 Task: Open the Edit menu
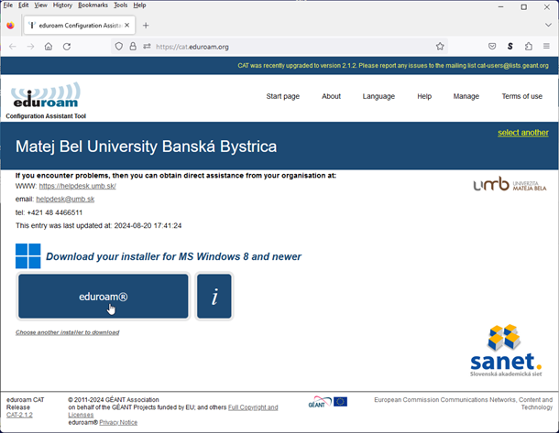24,5
